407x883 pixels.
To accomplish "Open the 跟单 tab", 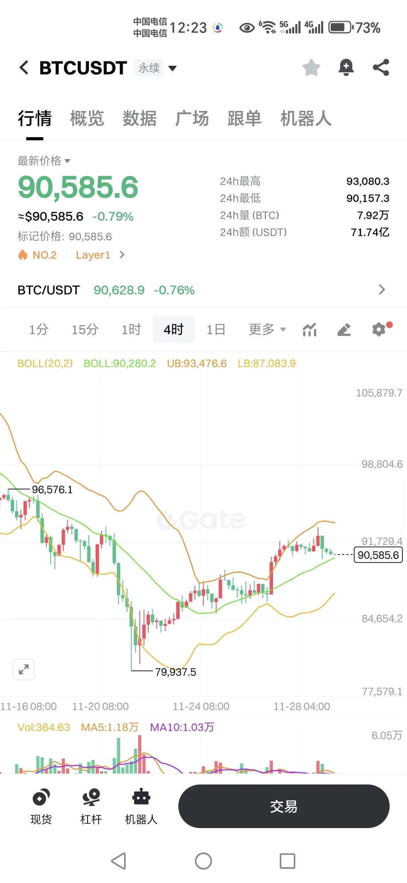I will 245,118.
